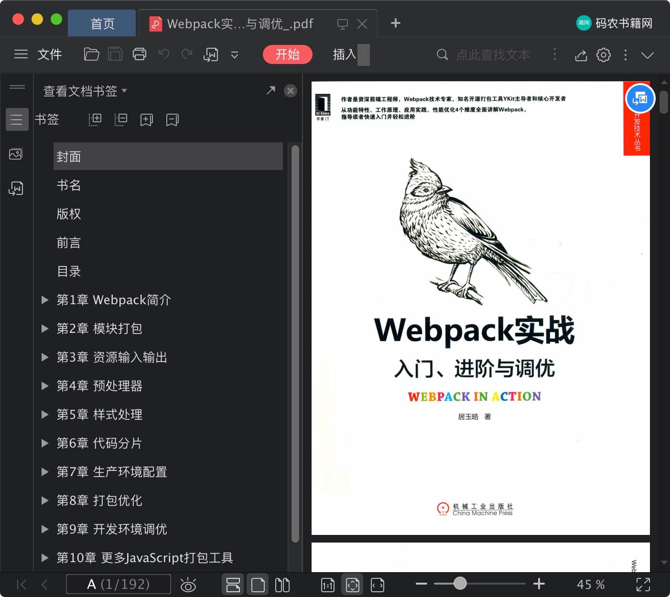Click the redo arrow icon

(x=187, y=54)
